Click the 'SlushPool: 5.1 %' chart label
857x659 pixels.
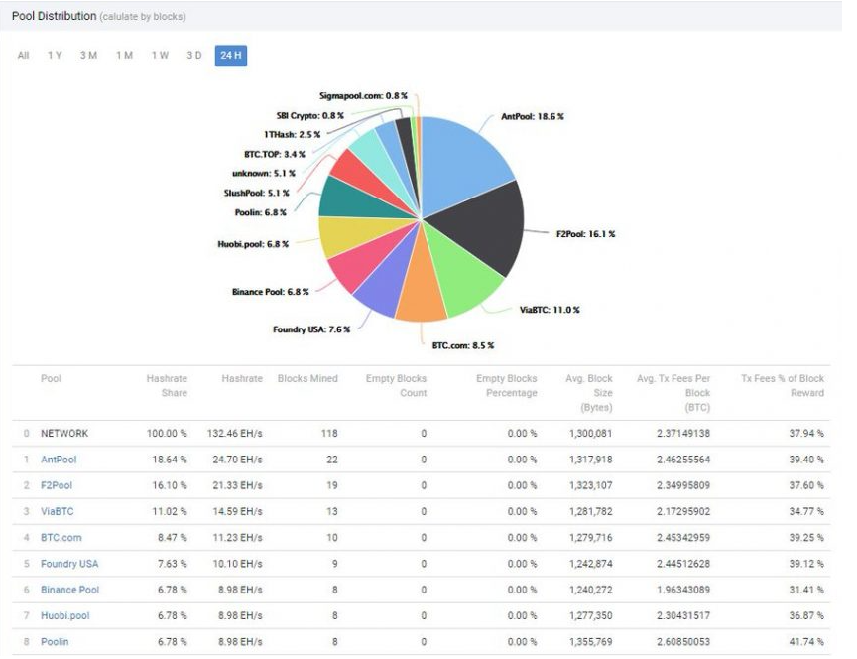click(x=256, y=193)
